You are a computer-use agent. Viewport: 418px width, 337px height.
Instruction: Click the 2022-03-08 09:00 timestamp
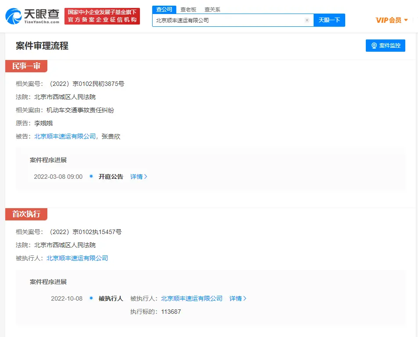[x=58, y=177]
